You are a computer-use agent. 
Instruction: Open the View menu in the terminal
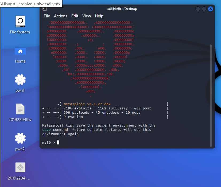pos(87,16)
